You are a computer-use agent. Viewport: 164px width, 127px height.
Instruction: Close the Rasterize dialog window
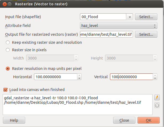(x=5, y=4)
